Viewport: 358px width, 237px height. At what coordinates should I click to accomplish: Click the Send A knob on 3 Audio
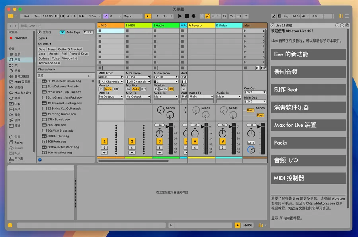coord(160,109)
